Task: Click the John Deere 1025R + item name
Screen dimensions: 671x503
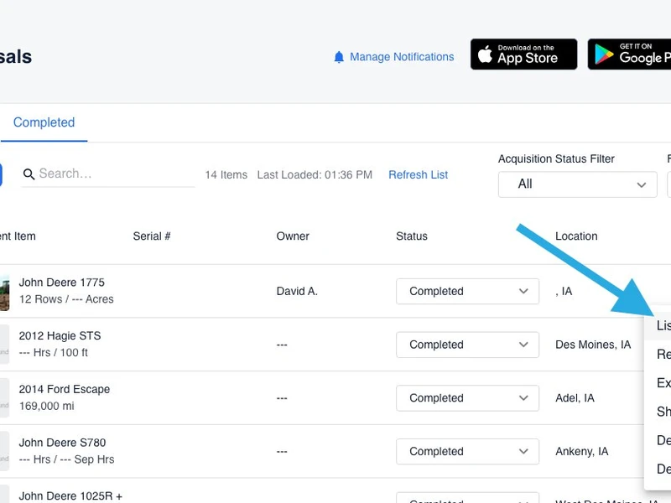Action: [70, 496]
